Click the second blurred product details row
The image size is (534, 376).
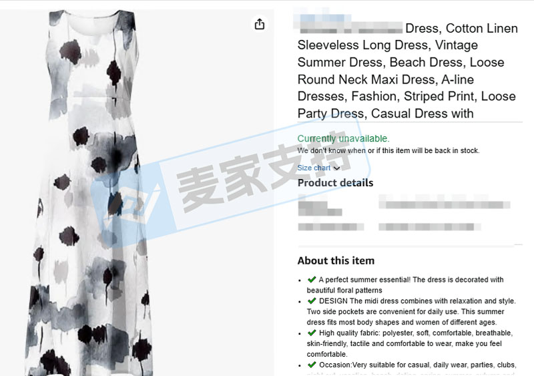pos(389,226)
